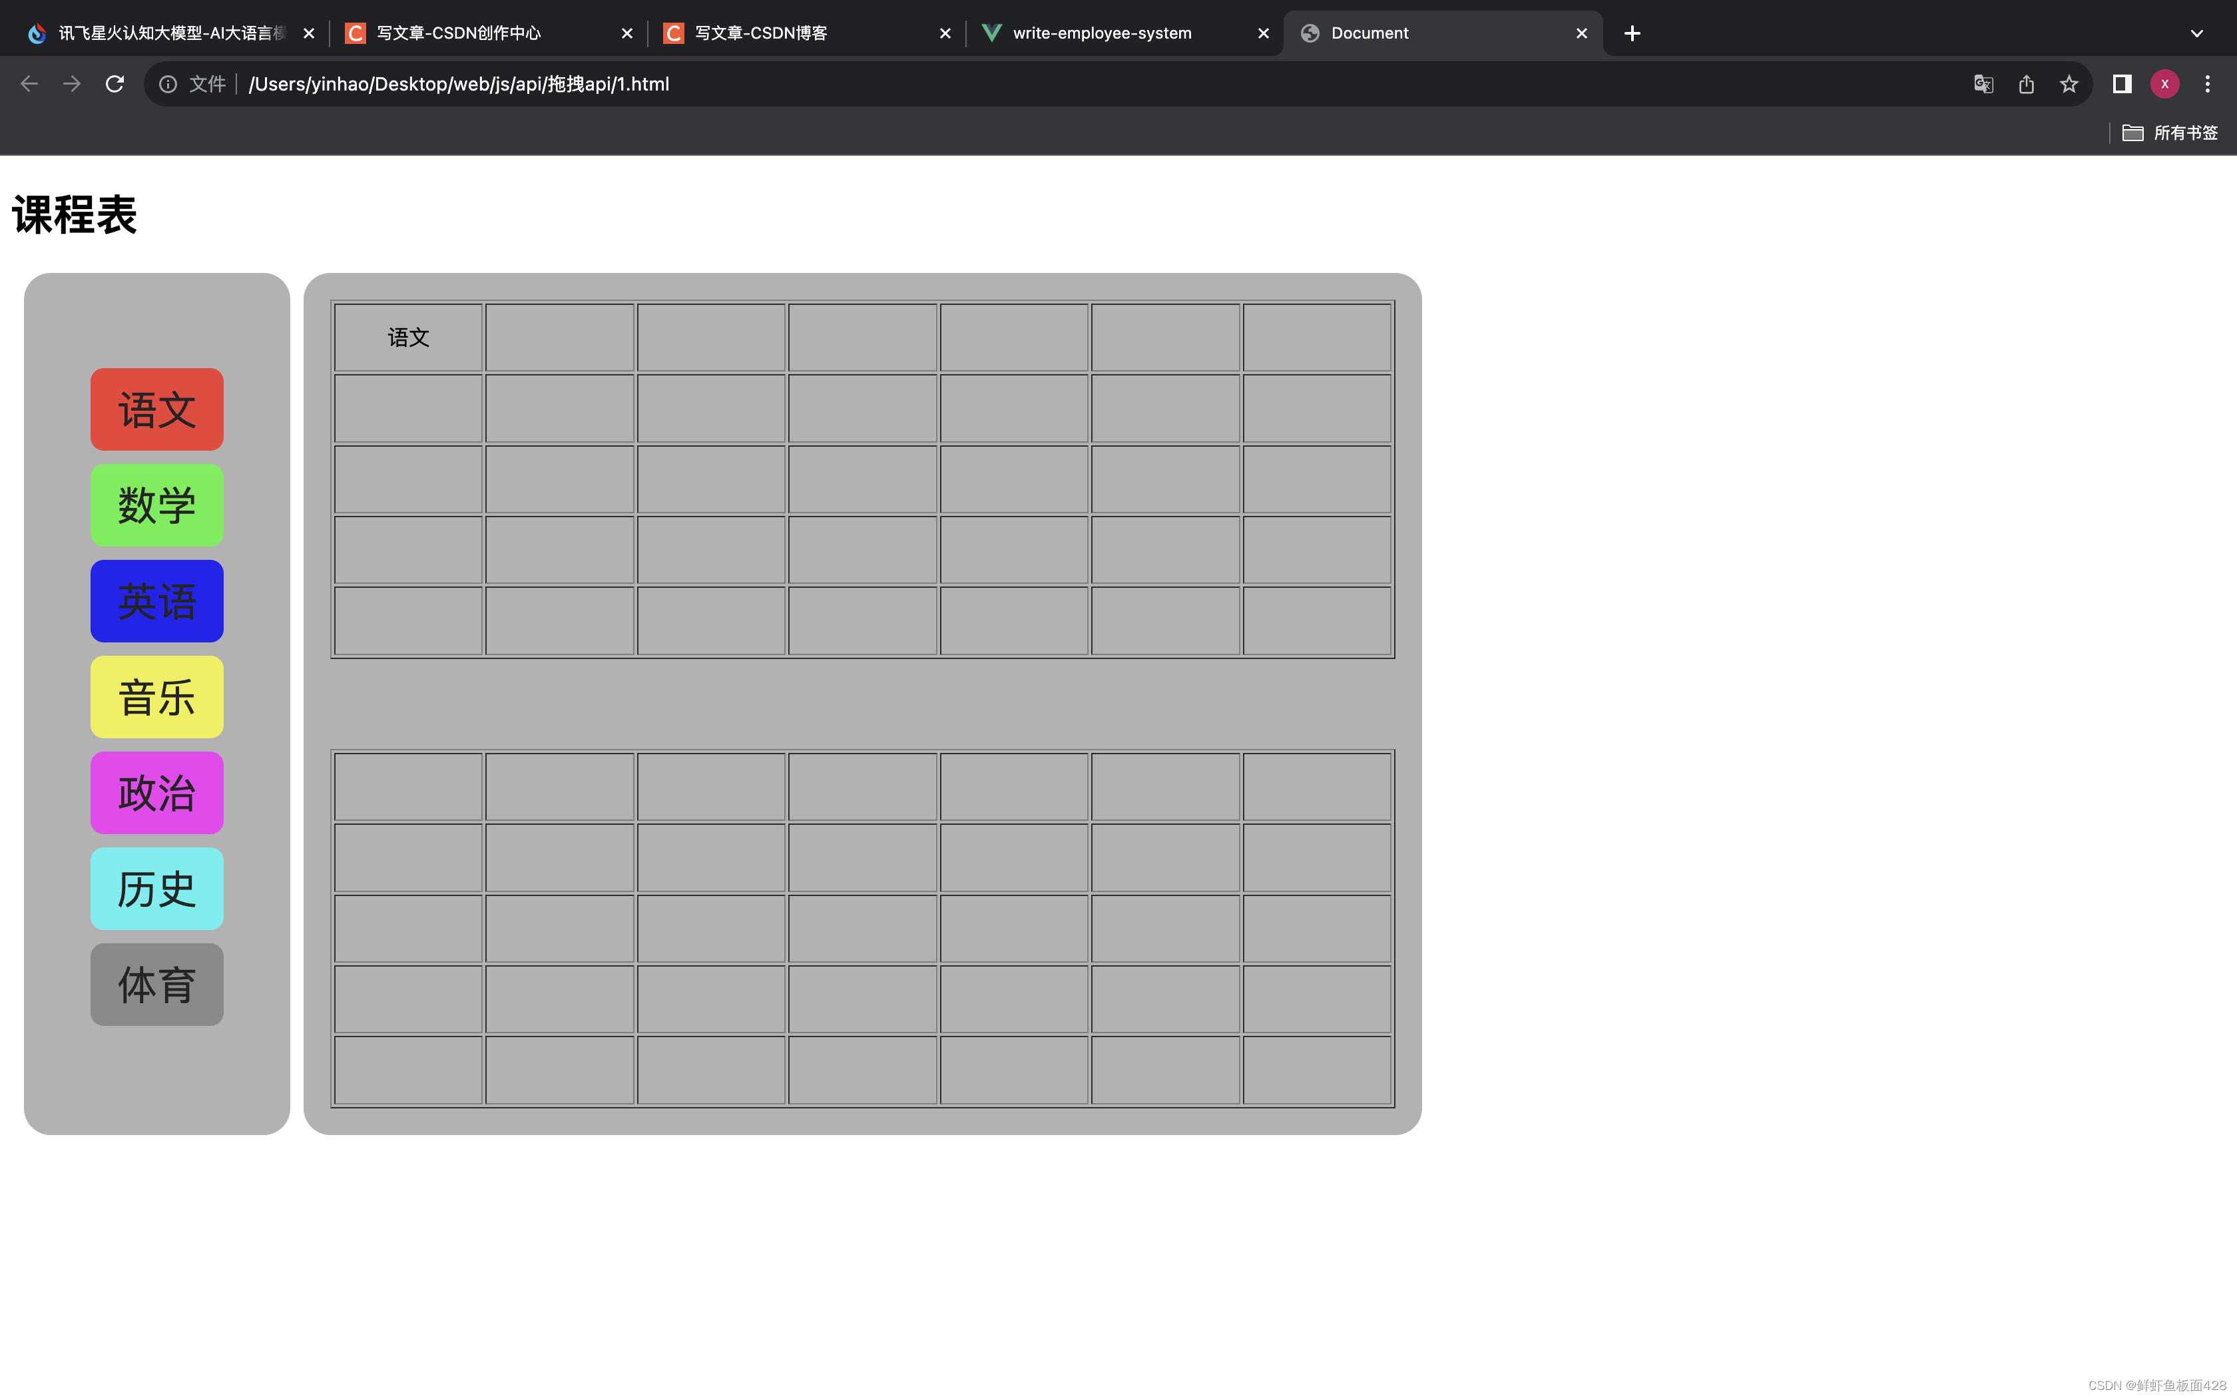Screen dimensions: 2237x1398
Task: Open a new browser tab
Action: [1632, 33]
